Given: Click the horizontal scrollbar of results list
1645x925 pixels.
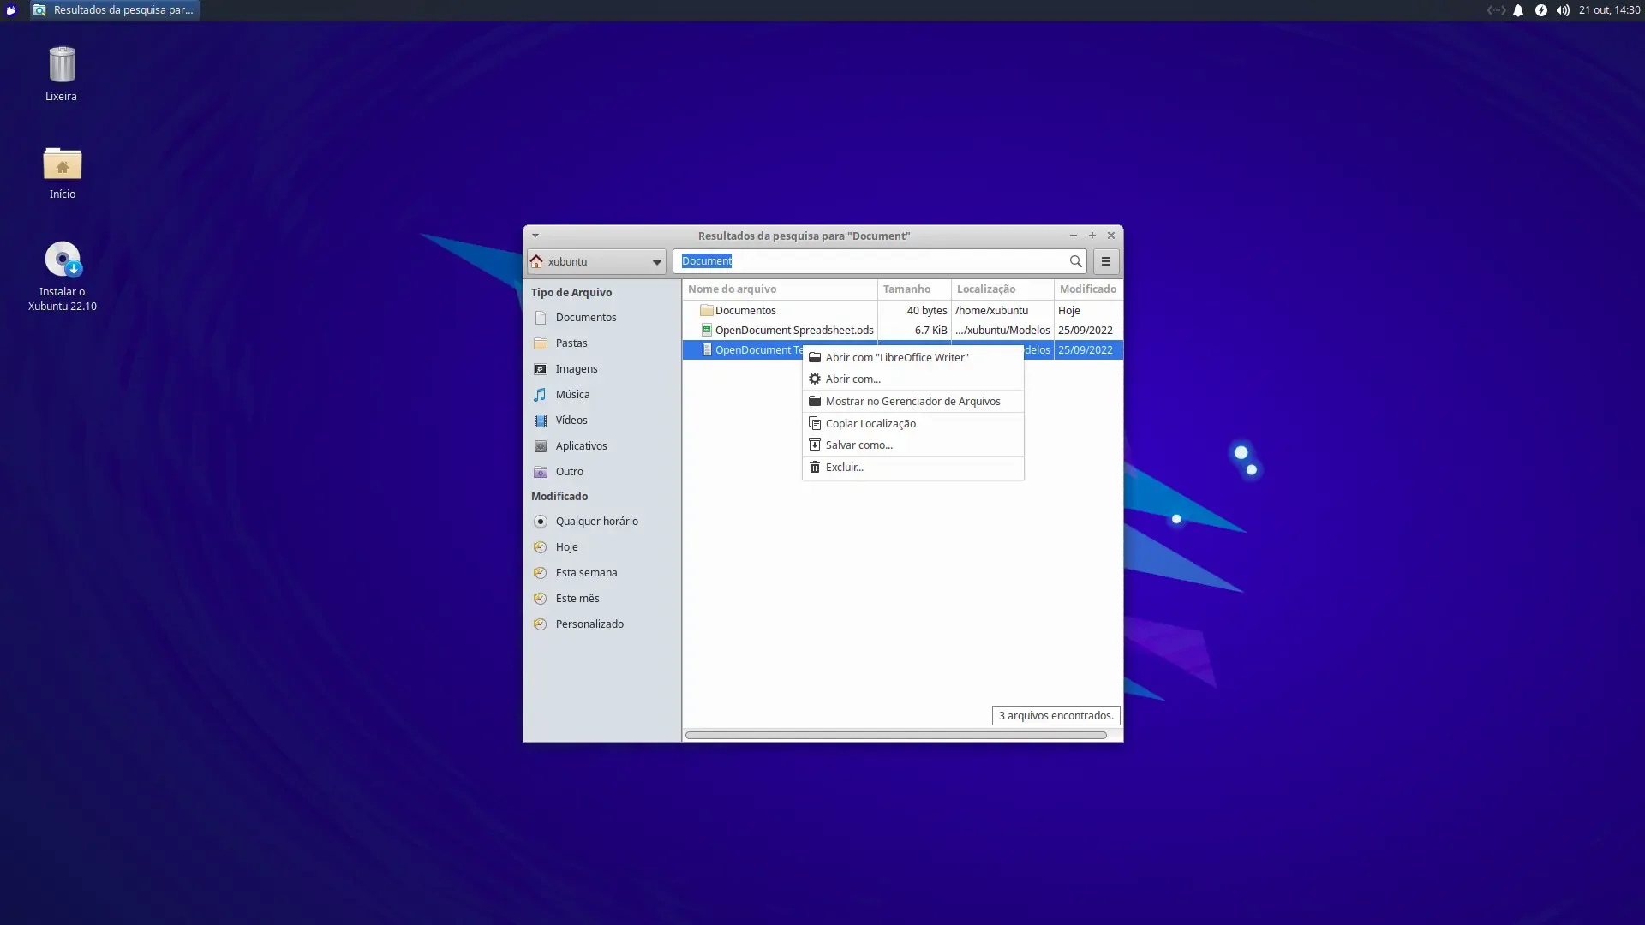Looking at the screenshot, I should (x=895, y=735).
